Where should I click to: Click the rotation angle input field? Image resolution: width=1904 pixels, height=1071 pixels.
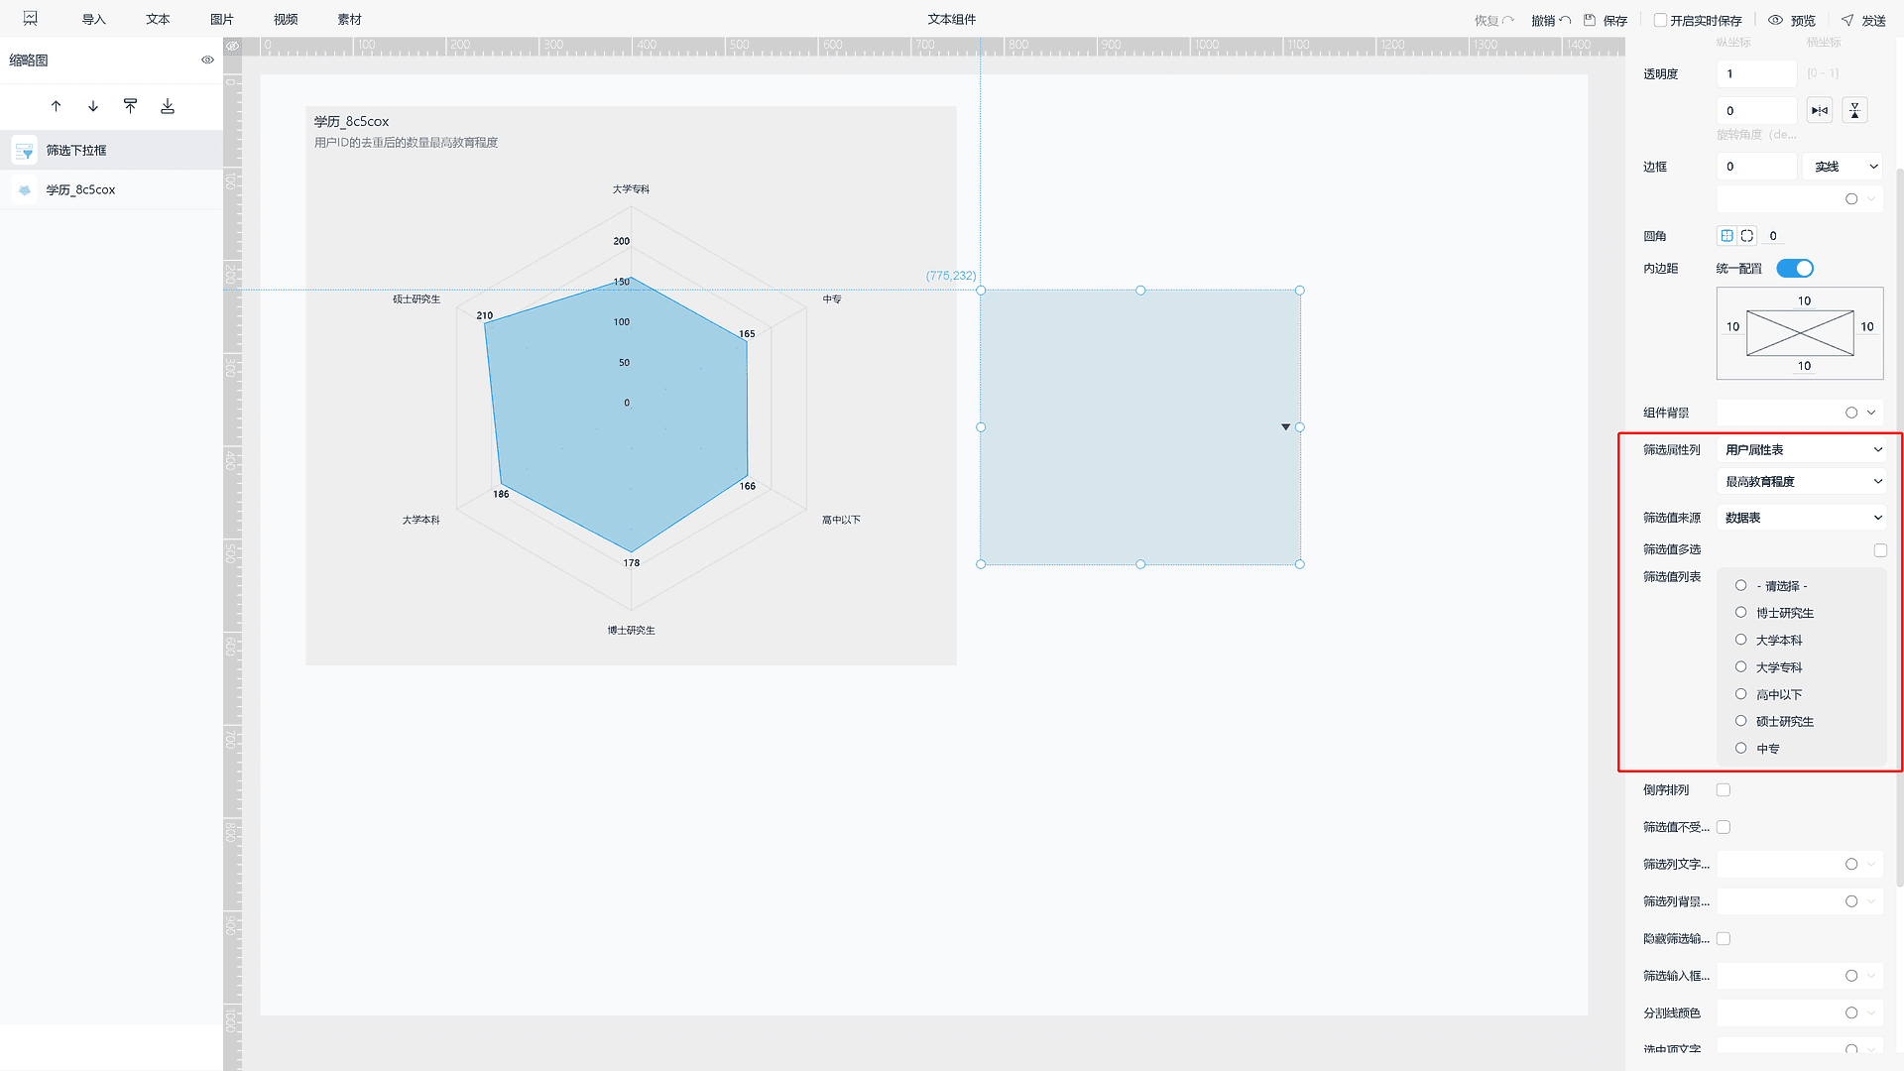(1757, 111)
